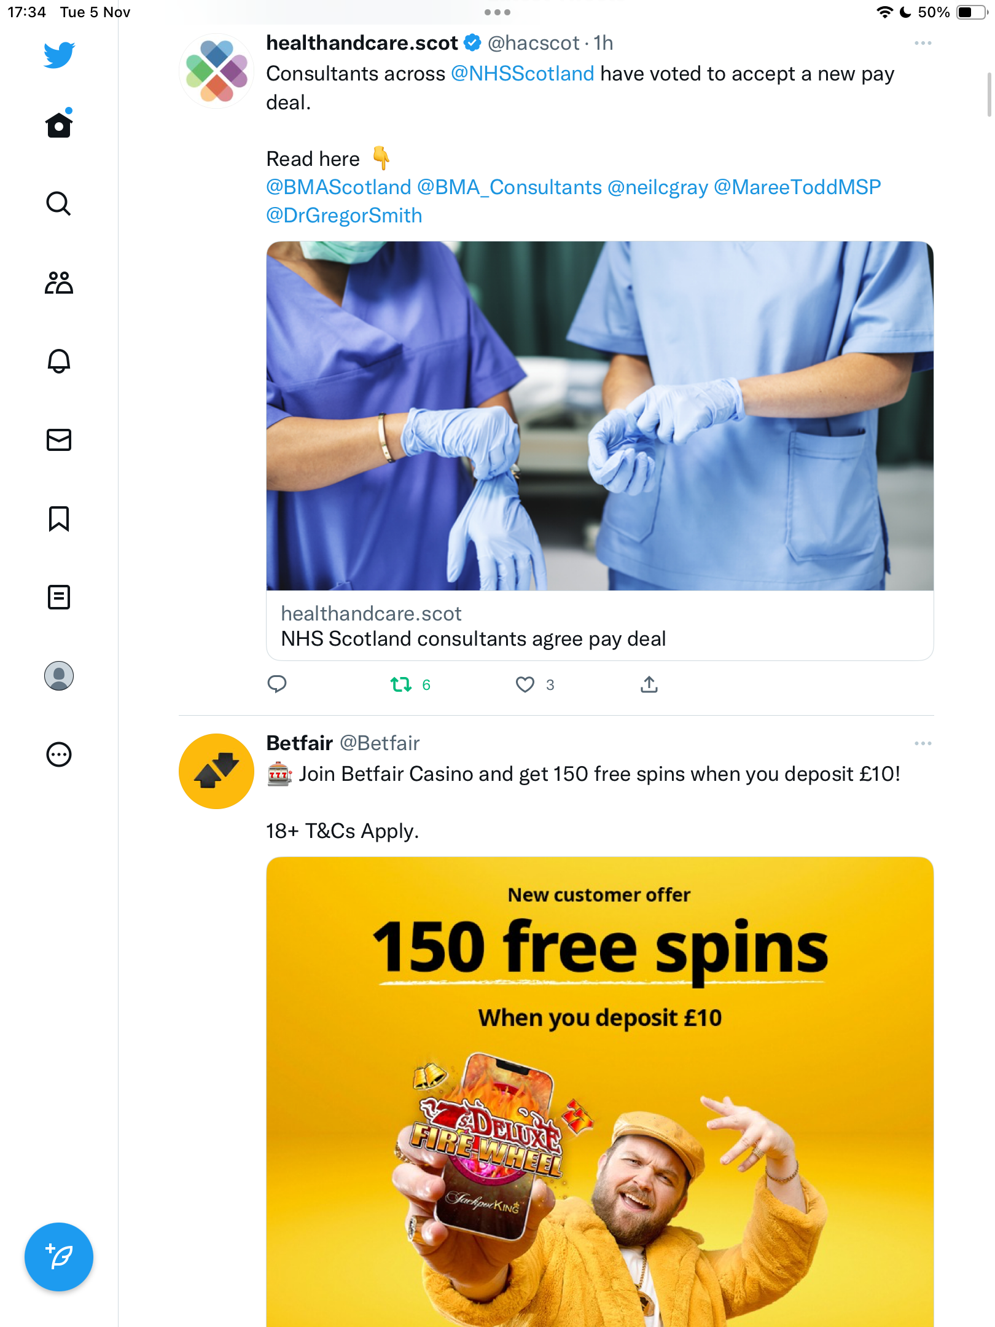Screen dimensions: 995x1327
Task: Open the @NHSScotland mention link
Action: point(523,74)
